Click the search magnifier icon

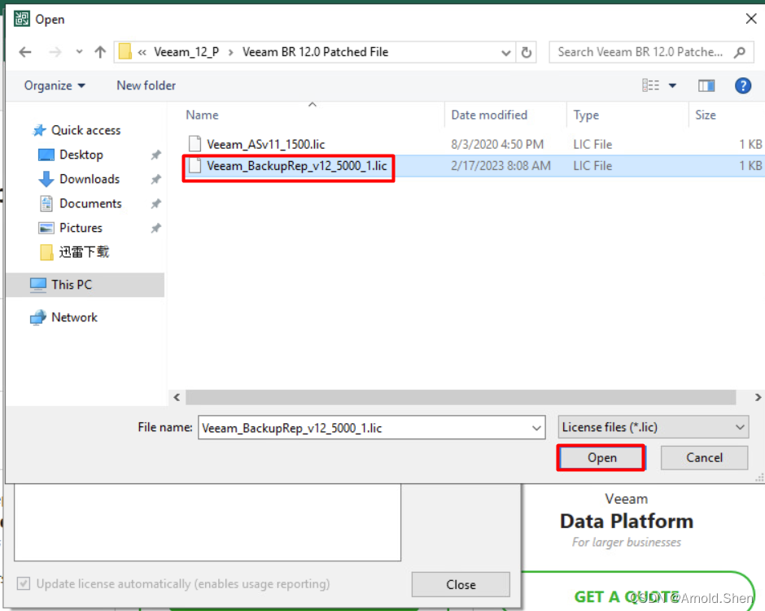740,52
